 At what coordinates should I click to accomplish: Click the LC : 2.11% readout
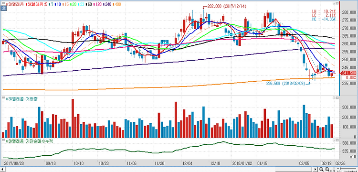(324, 15)
